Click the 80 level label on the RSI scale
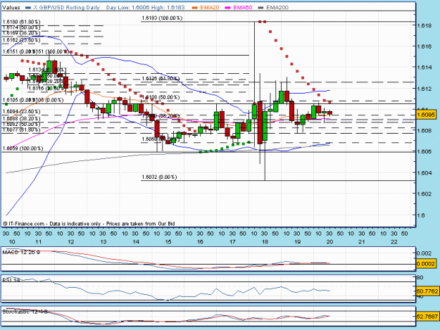This screenshot has height=330, width=440. (420, 277)
